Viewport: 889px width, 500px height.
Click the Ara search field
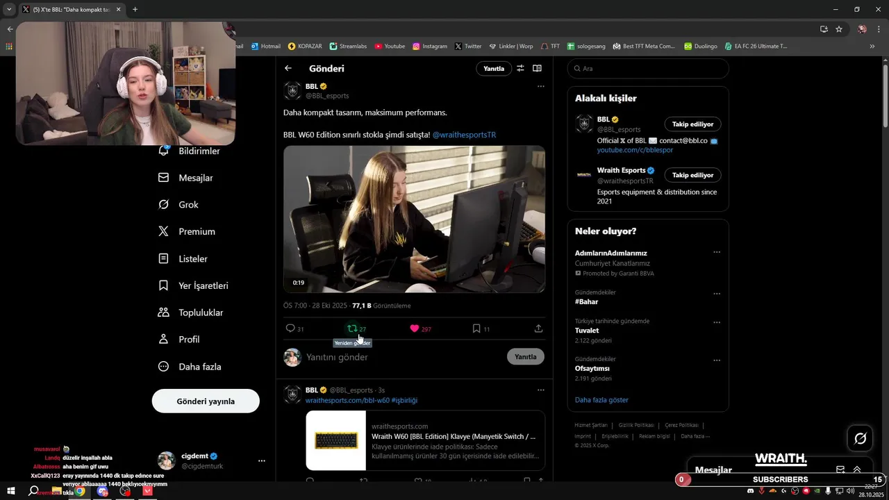648,69
